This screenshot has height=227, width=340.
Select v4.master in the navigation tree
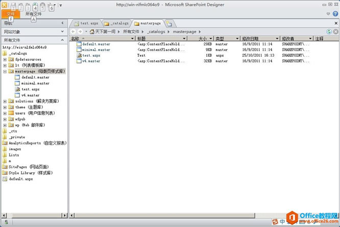[x=27, y=96]
